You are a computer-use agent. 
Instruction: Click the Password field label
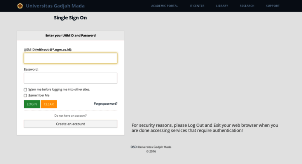31,69
